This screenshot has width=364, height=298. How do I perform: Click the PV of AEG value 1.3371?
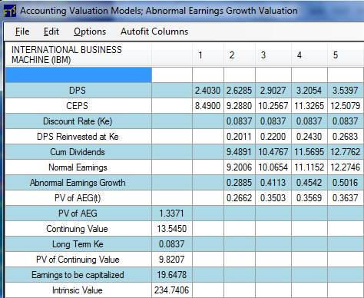point(172,214)
